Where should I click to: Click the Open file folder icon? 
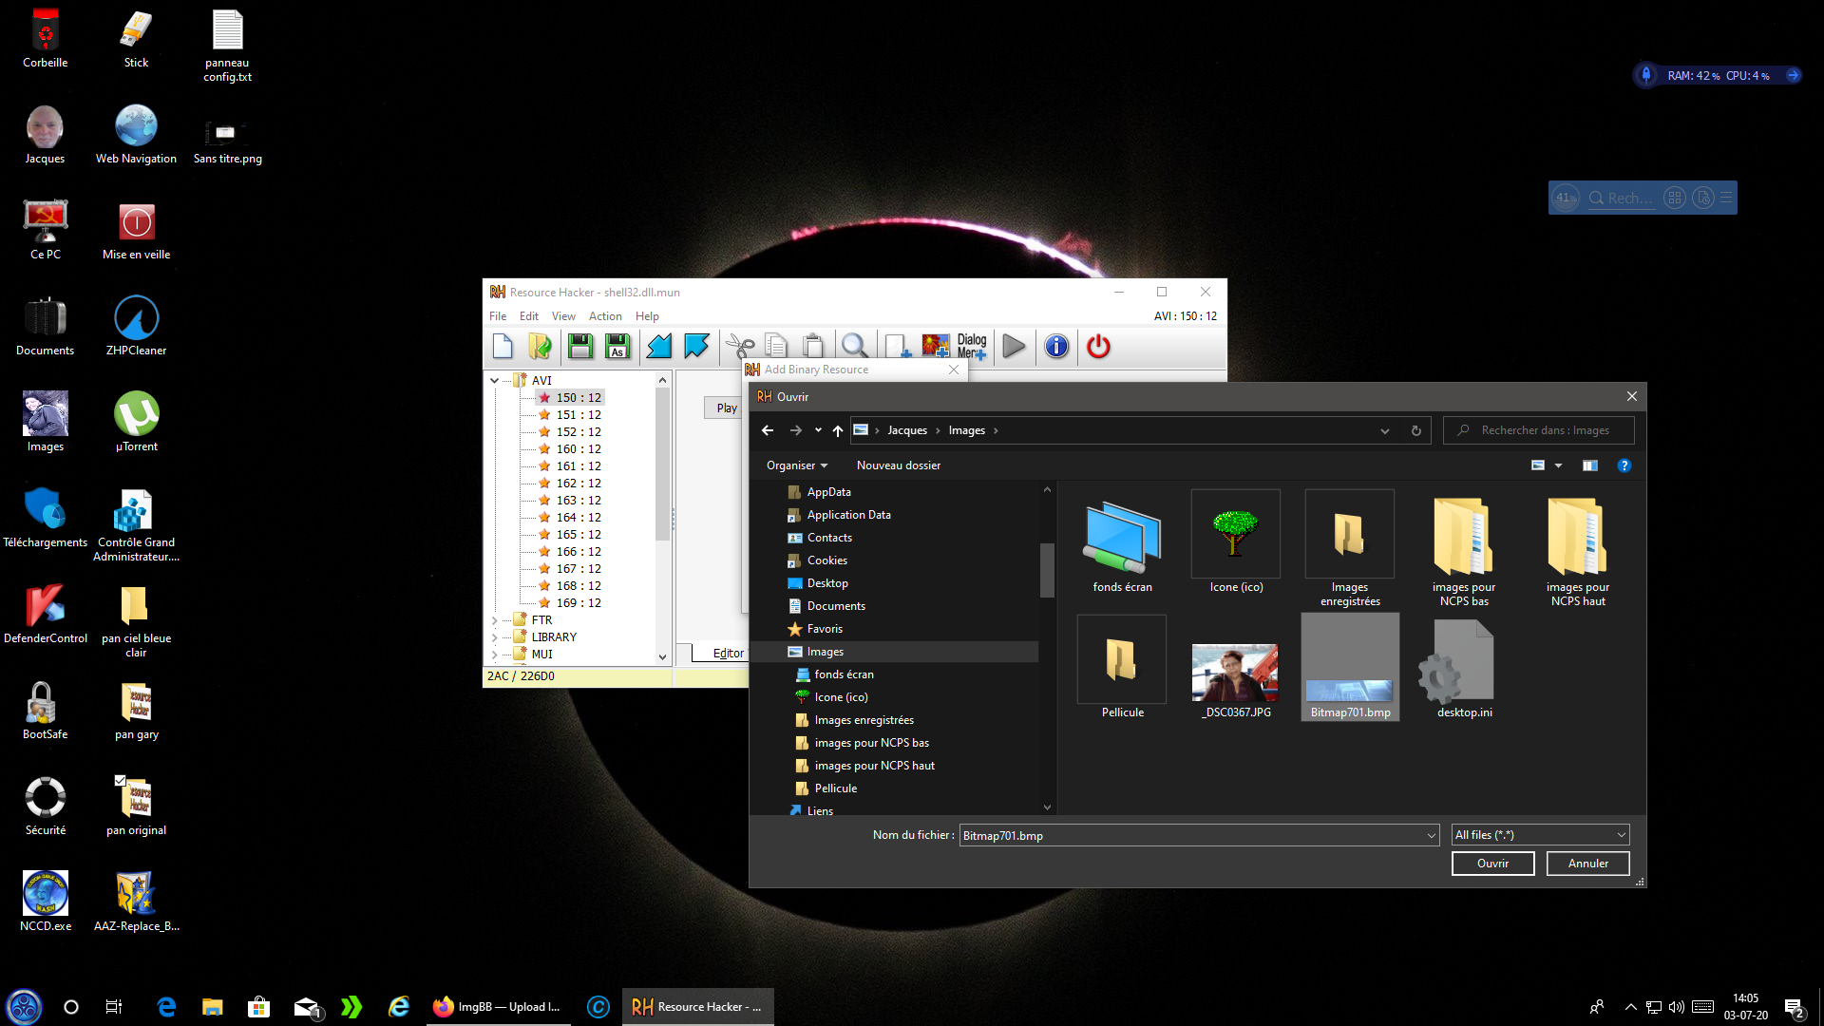(x=540, y=347)
